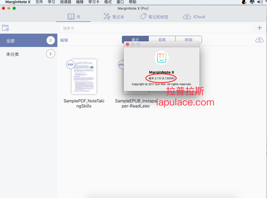This screenshot has height=198, width=267.
Task: Click the plus icon to add a book
Action: [x=260, y=28]
